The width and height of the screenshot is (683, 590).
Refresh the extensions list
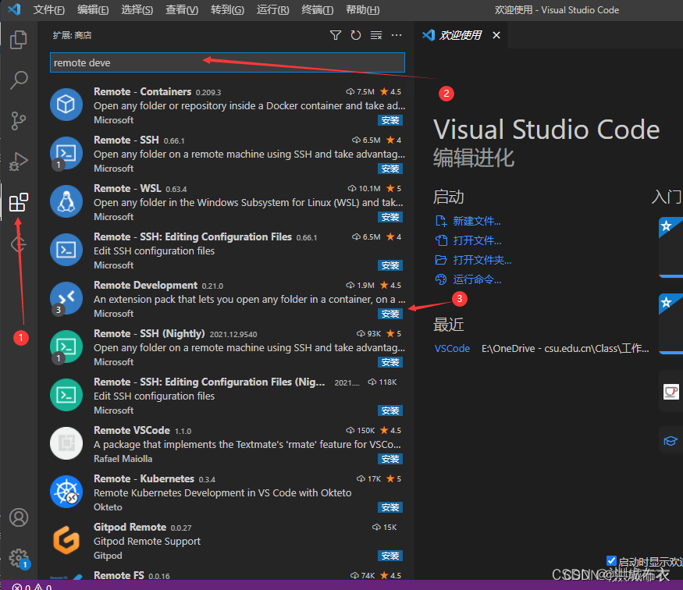click(356, 35)
